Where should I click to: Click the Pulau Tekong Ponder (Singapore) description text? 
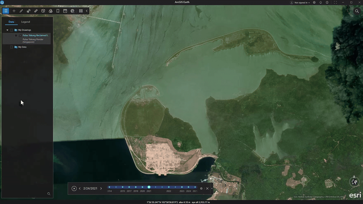click(33, 40)
